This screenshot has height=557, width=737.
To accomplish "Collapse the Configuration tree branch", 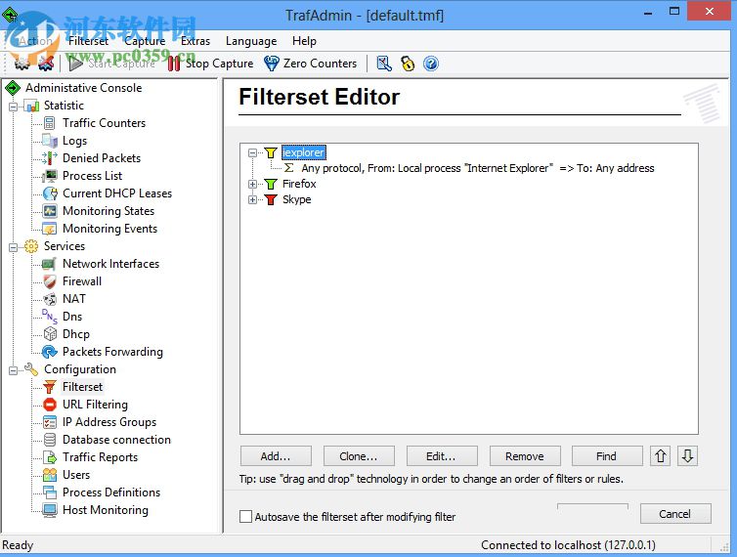I will coord(13,370).
